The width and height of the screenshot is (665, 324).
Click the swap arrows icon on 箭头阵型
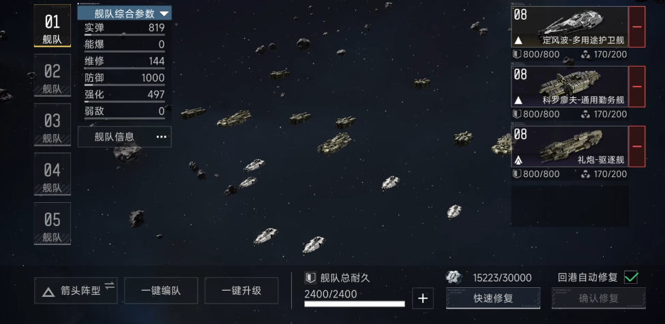pyautogui.click(x=109, y=285)
